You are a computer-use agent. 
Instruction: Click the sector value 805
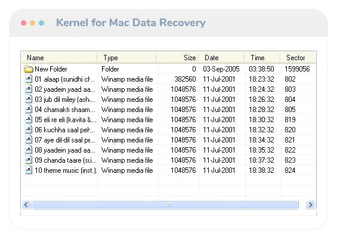pyautogui.click(x=290, y=109)
